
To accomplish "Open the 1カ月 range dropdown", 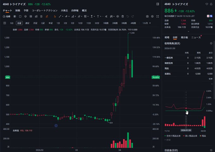I will tap(147, 23).
